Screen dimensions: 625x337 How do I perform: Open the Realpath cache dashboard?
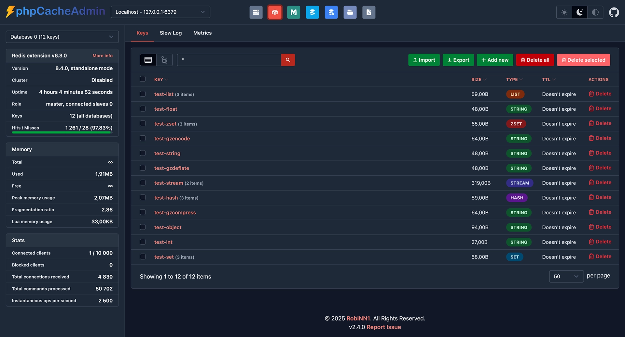350,12
